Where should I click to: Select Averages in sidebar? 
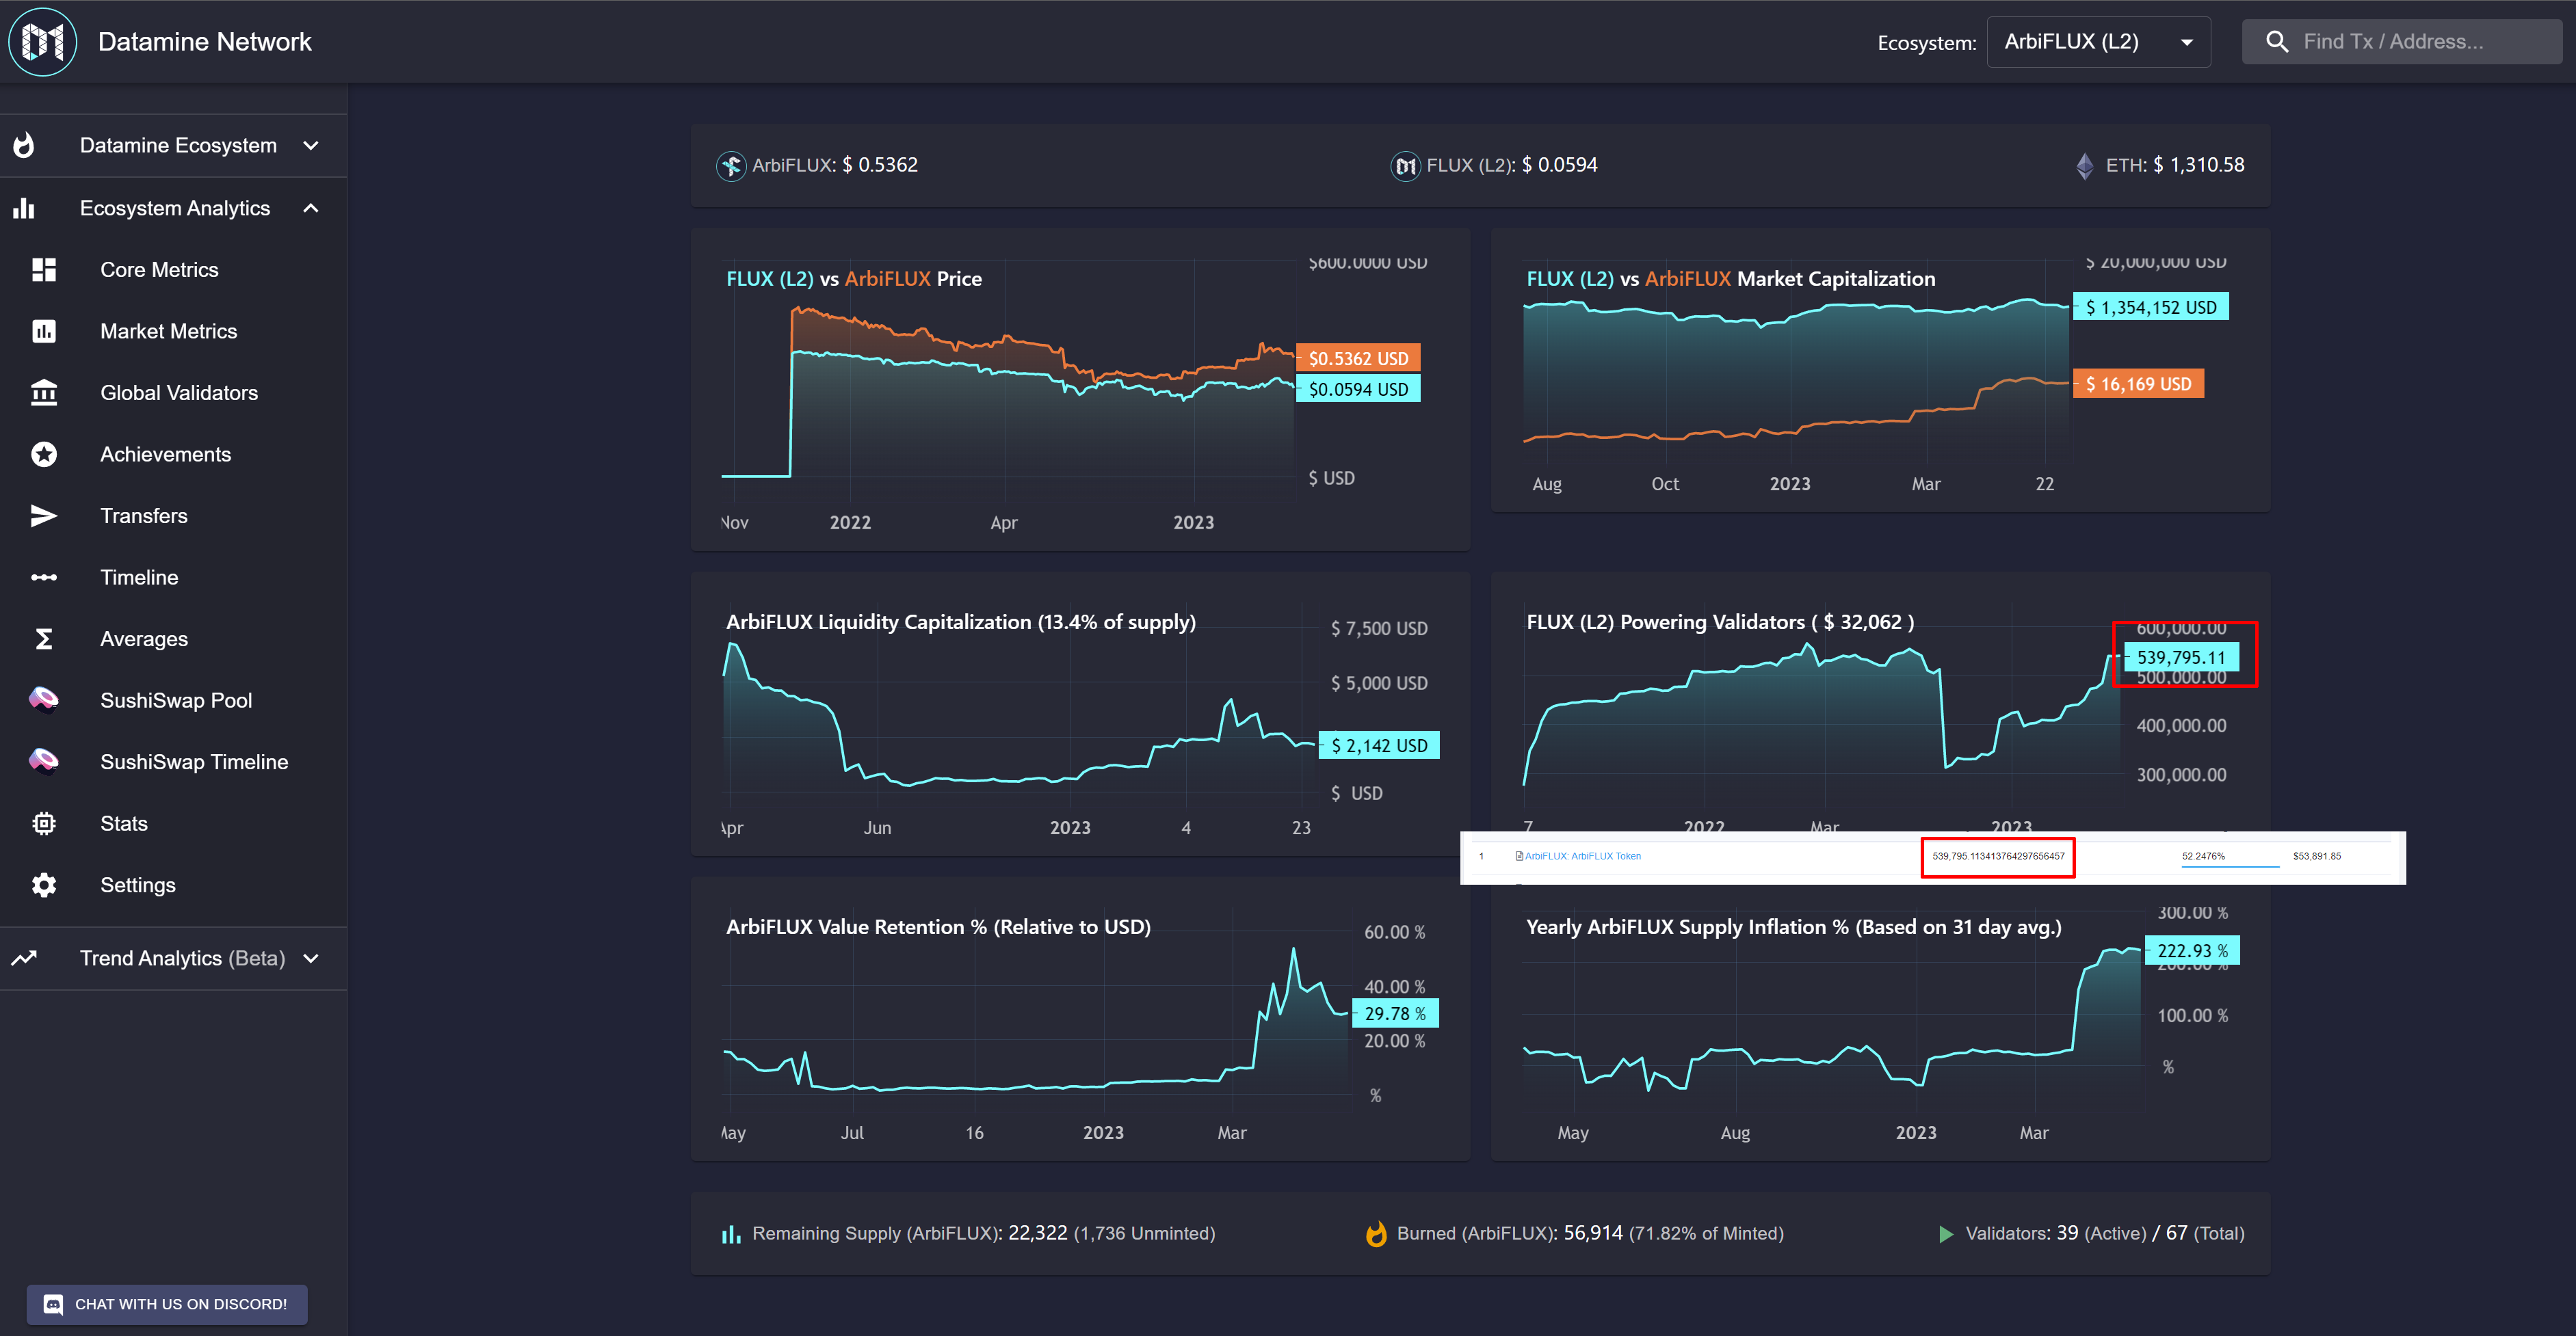click(x=174, y=639)
